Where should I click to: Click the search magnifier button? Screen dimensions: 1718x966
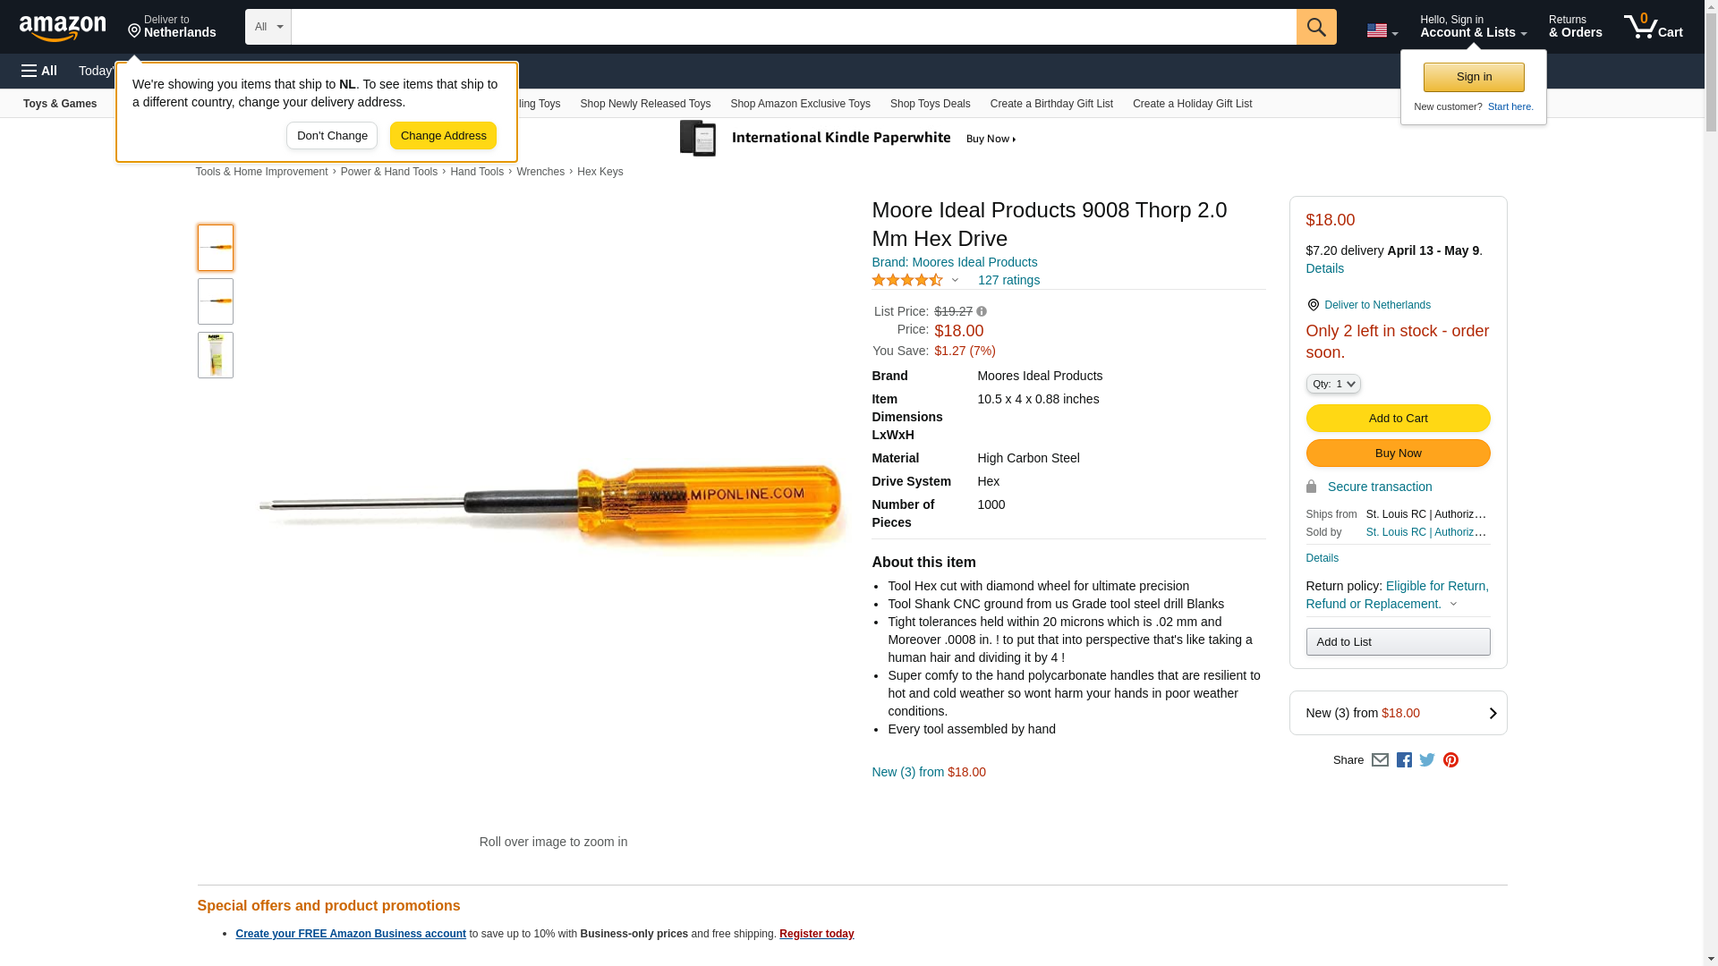[1315, 27]
